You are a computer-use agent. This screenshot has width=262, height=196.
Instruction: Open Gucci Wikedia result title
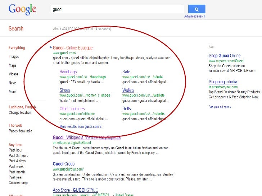pyautogui.click(x=86, y=137)
